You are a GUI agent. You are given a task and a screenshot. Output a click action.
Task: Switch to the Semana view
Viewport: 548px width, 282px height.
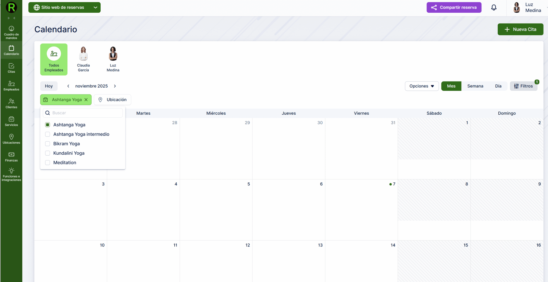(x=475, y=86)
